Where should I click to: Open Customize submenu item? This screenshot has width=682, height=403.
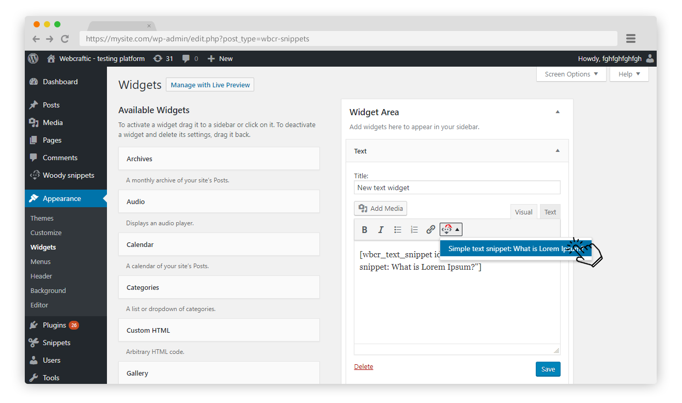click(46, 233)
